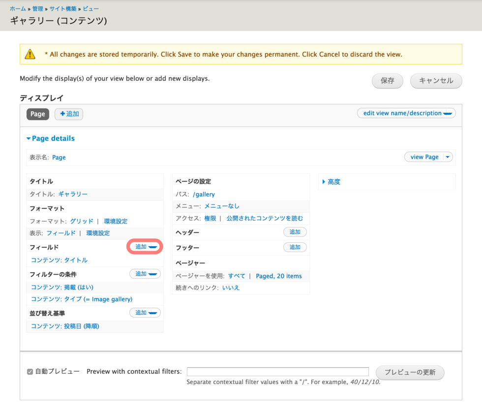Image resolution: width=482 pixels, height=420 pixels.
Task: Open edit view name/description menu
Action: click(406, 113)
